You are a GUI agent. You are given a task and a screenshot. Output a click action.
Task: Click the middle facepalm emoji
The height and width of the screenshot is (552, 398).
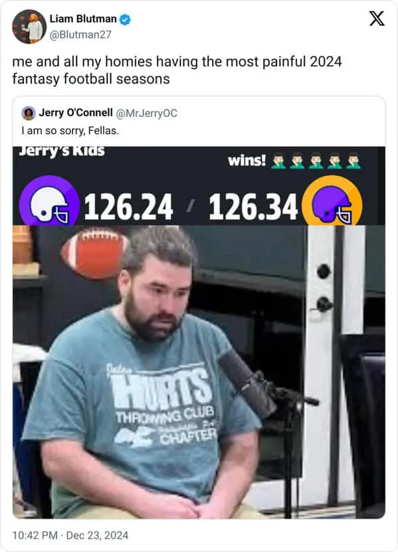316,161
